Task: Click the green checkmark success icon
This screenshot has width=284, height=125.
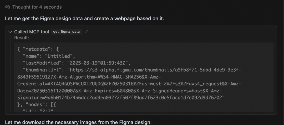Action: (86, 32)
